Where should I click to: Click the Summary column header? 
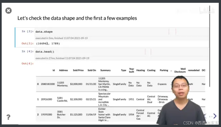pyautogui.click(x=105, y=70)
